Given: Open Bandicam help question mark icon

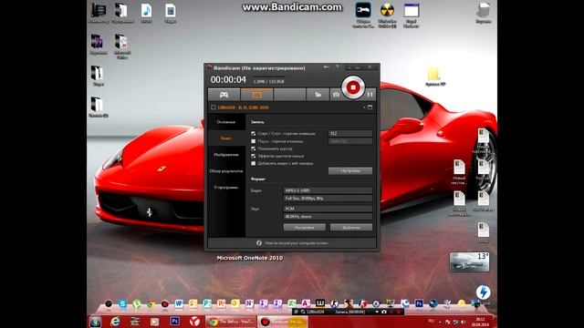Looking at the screenshot, I should coord(338,67).
